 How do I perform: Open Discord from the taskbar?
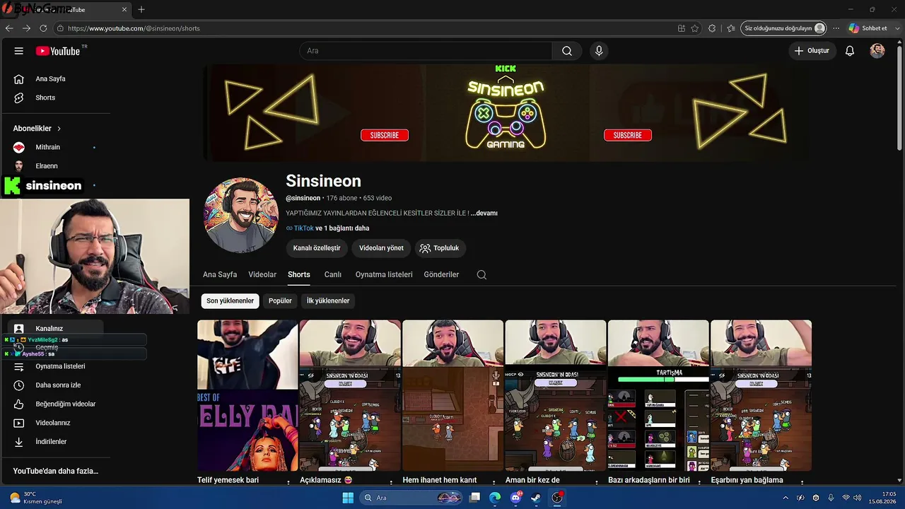tap(516, 498)
